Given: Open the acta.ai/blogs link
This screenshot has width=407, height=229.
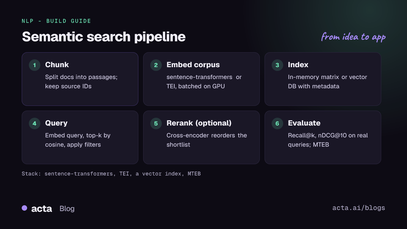Looking at the screenshot, I should tap(359, 208).
